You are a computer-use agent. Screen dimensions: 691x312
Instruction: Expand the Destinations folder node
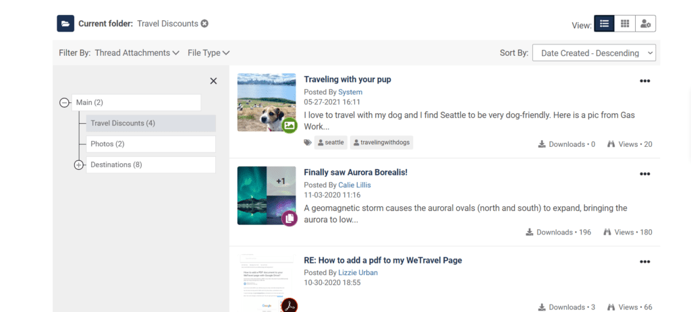[78, 164]
